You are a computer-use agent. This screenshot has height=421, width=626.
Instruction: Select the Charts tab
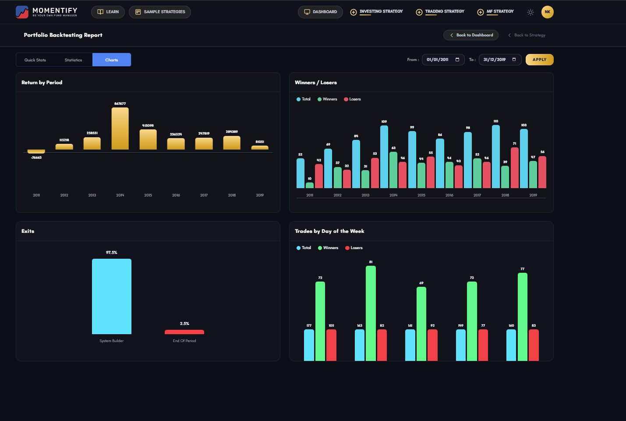(x=112, y=60)
